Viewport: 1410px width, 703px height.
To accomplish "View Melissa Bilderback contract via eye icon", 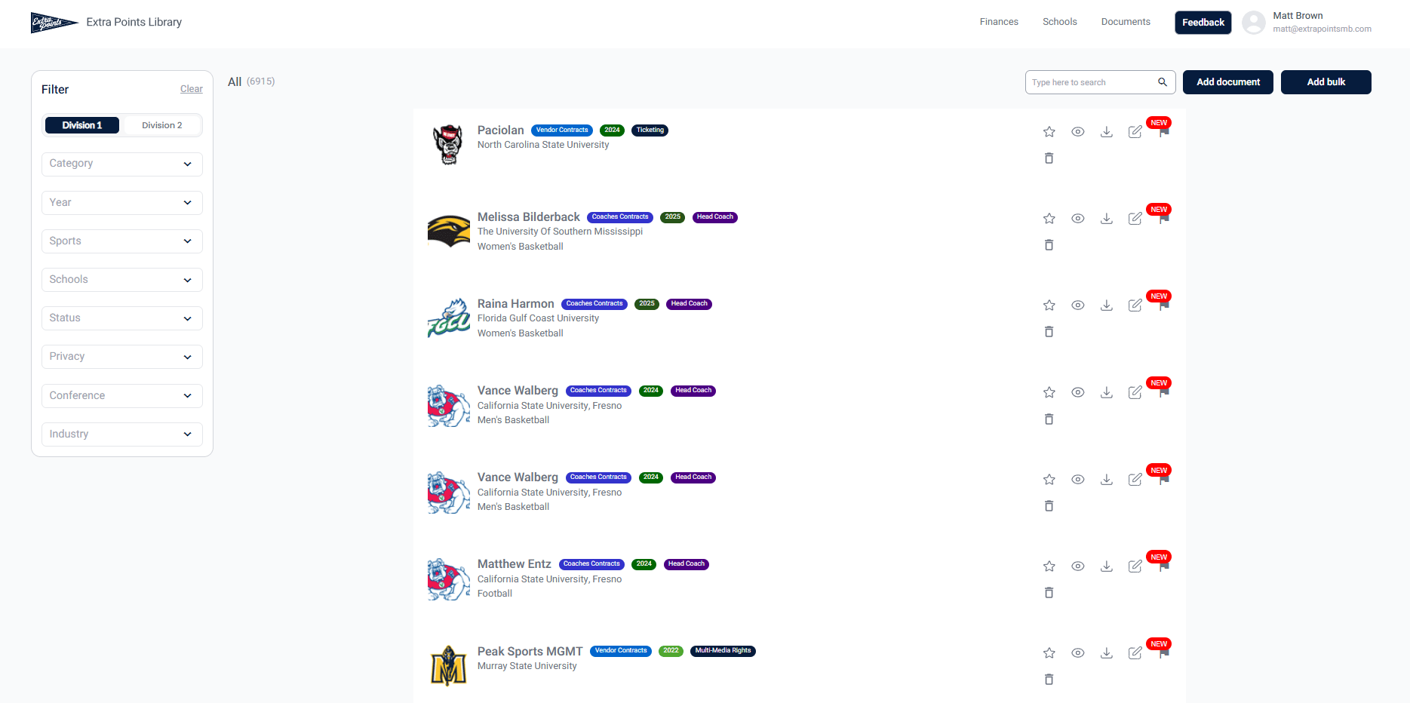I will [x=1078, y=219].
